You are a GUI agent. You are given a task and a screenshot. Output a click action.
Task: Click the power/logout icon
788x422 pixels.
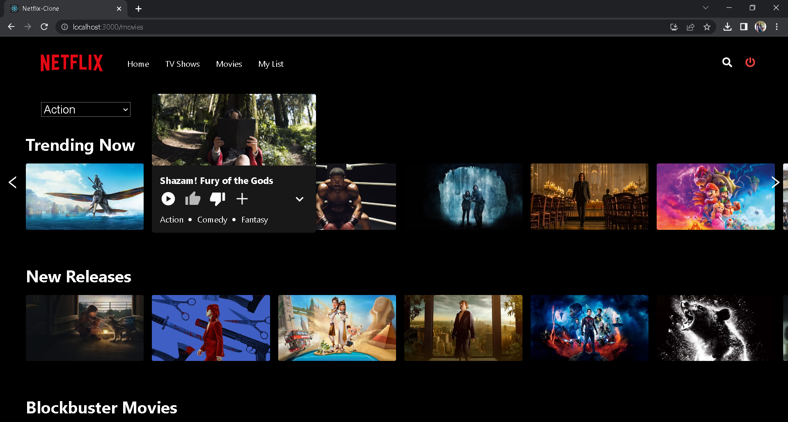coord(750,63)
